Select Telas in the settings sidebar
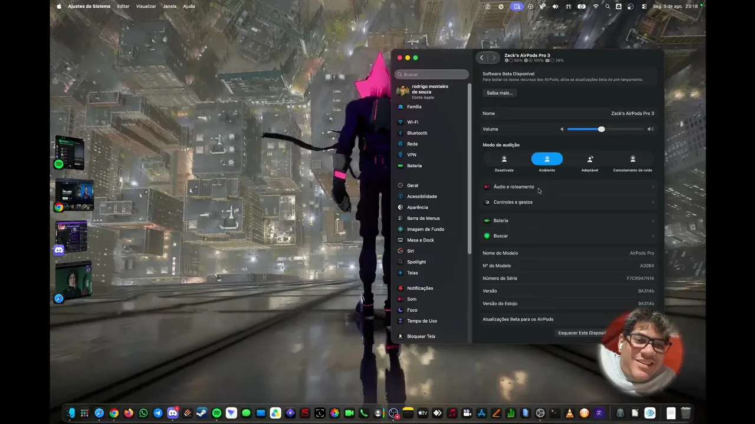The height and width of the screenshot is (424, 755). 432,273
